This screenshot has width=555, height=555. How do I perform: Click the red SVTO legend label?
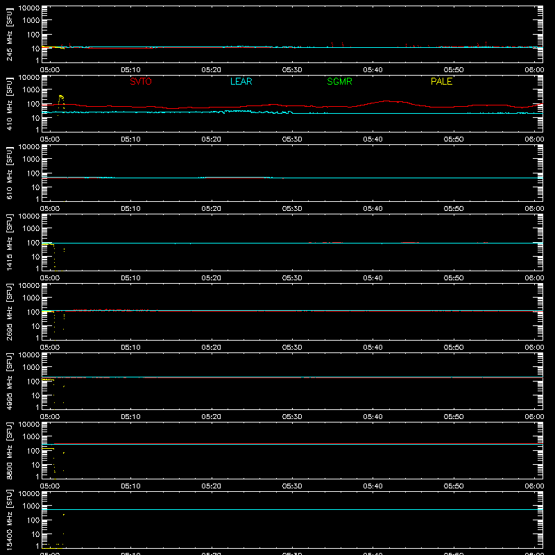141,81
